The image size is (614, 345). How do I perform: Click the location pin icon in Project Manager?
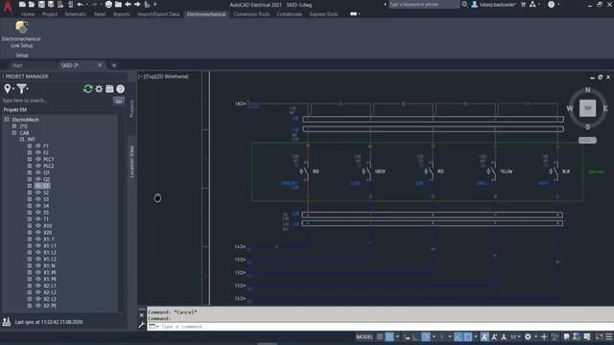(8, 89)
